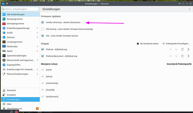The width and height of the screenshot is (193, 113).
Task: Enable lvfs-testing firmware source
Action: 43,29
